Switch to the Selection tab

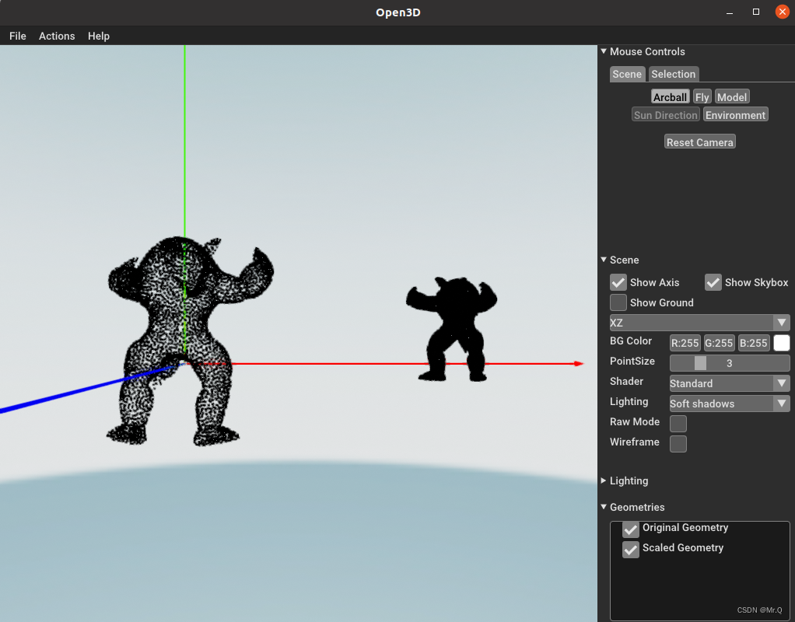pos(673,74)
